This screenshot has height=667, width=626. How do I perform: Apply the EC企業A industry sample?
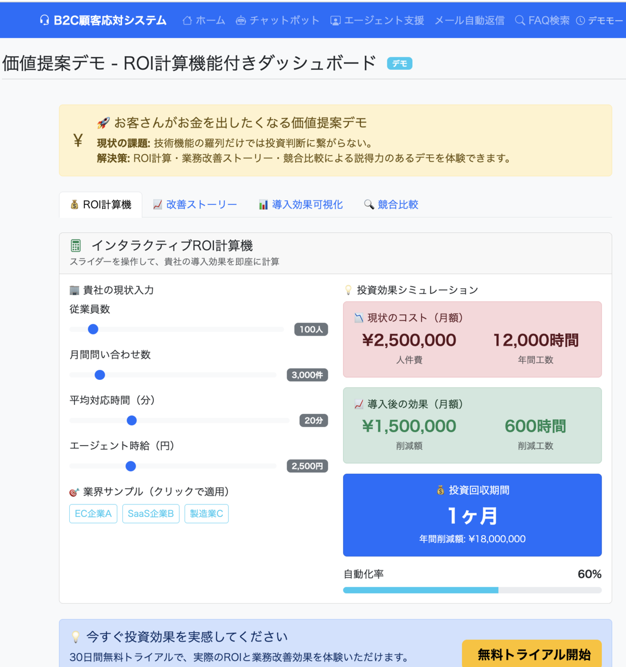[93, 513]
